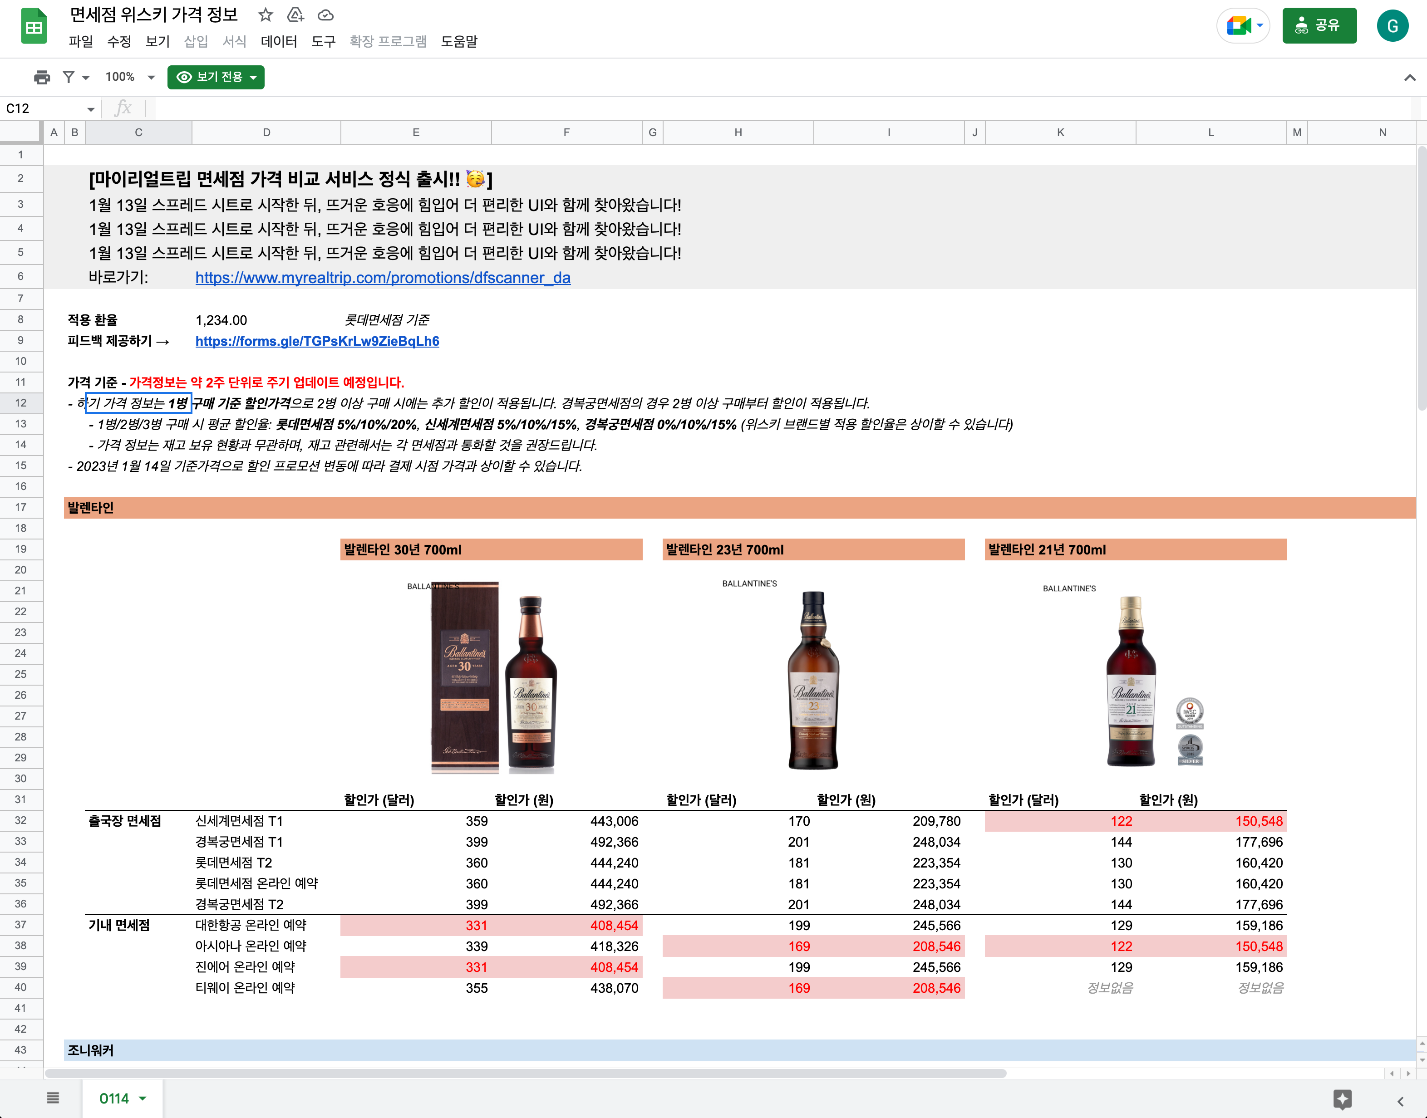Viewport: 1427px width, 1118px height.
Task: Click the vertical scrollbar thumb
Action: (x=1421, y=278)
